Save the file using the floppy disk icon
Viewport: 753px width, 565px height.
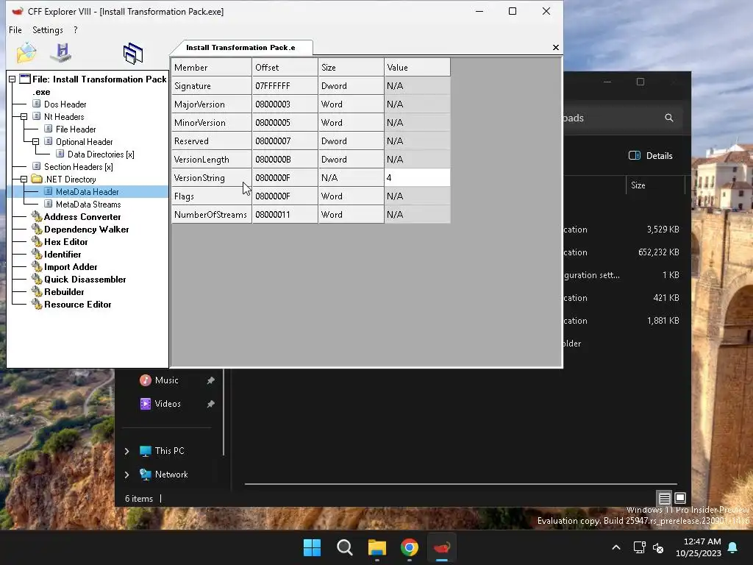pyautogui.click(x=61, y=53)
